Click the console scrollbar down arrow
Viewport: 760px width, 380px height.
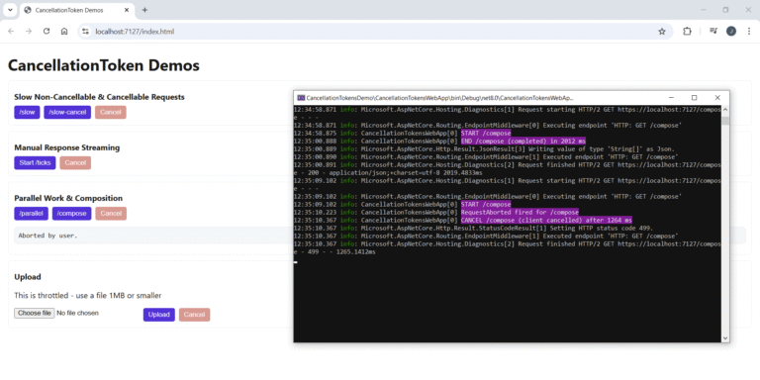tap(725, 337)
